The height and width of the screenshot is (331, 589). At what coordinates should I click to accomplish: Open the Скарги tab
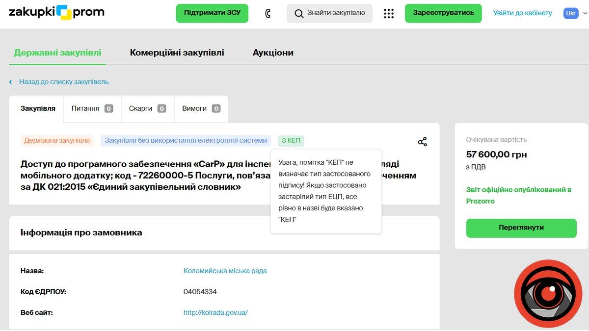(x=147, y=108)
